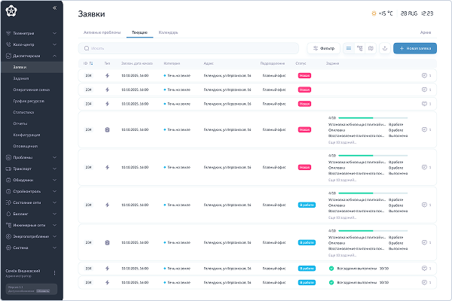The image size is (452, 301).
Task: Open user menu three-dots next to Семён
Action: pos(54,272)
